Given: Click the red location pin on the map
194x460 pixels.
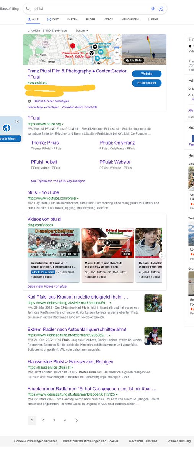Looking at the screenshot, I should (x=73, y=46).
